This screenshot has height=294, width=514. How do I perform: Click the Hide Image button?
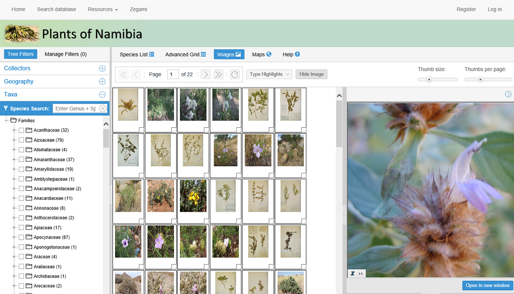click(x=311, y=74)
